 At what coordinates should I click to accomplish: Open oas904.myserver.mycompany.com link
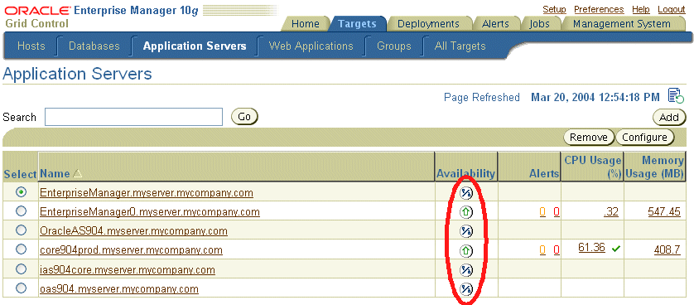[119, 289]
